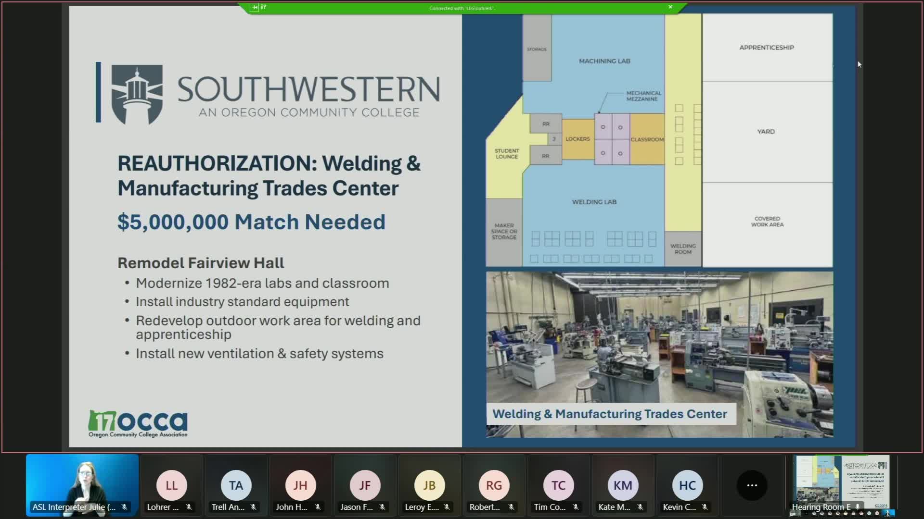
Task: Click muted mic icon beside Trell An...
Action: coord(253,507)
